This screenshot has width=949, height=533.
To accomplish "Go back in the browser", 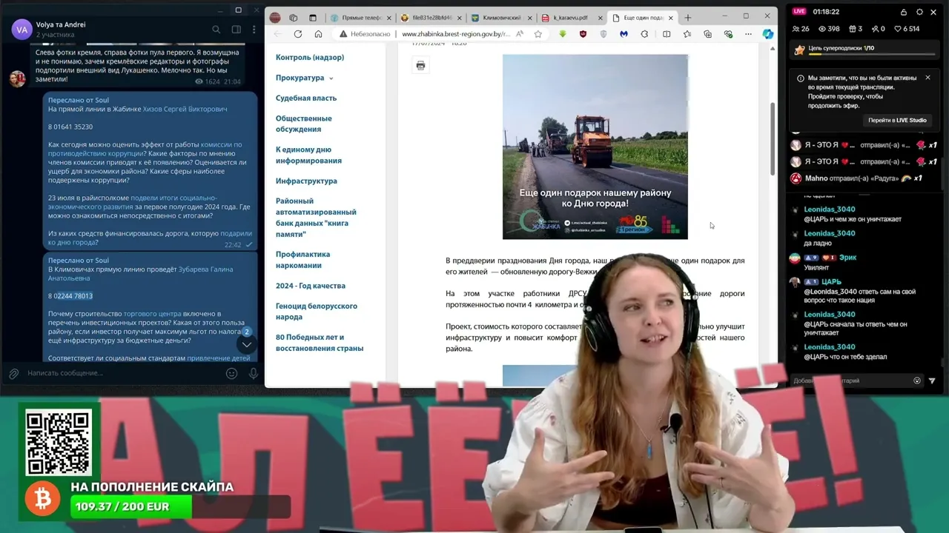I will pyautogui.click(x=278, y=34).
